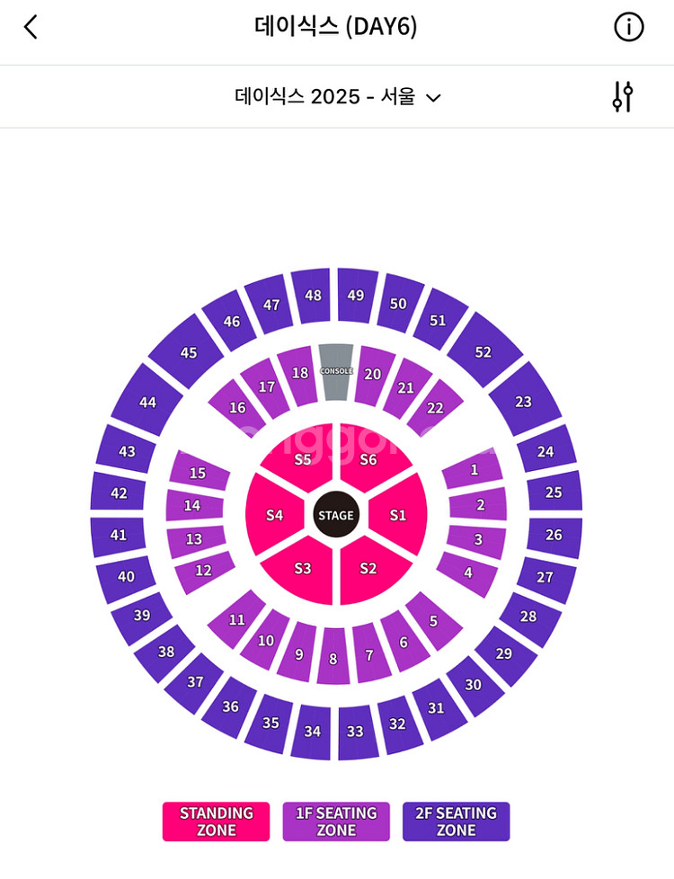Screen dimensions: 674x879
Task: Expand the 데이식스 2025 - 서울 dropdown
Action: [338, 96]
